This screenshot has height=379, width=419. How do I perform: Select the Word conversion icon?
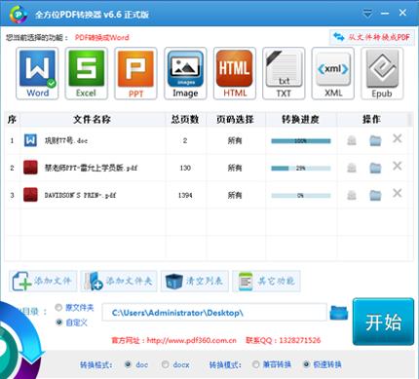click(37, 73)
